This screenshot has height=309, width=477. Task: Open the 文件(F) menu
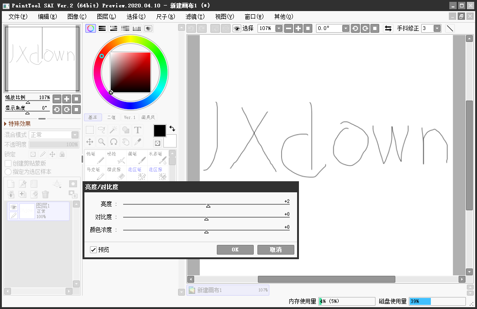point(18,17)
